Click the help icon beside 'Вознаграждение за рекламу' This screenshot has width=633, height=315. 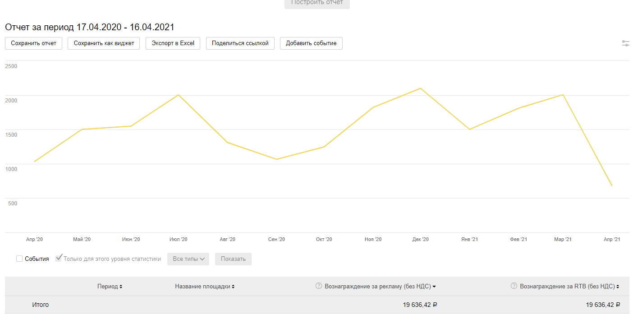[x=319, y=286]
